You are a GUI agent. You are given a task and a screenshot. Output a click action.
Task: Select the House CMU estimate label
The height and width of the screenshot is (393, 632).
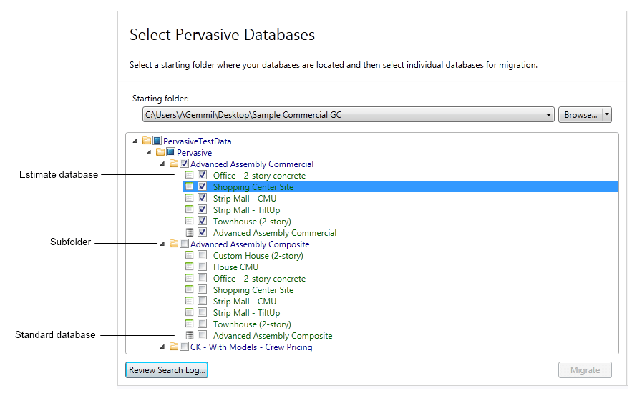tap(235, 267)
